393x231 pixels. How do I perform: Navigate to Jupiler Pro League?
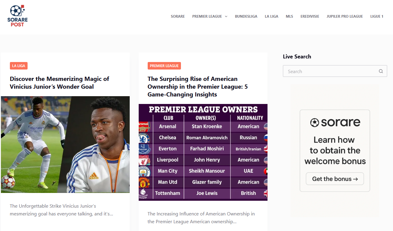[344, 16]
